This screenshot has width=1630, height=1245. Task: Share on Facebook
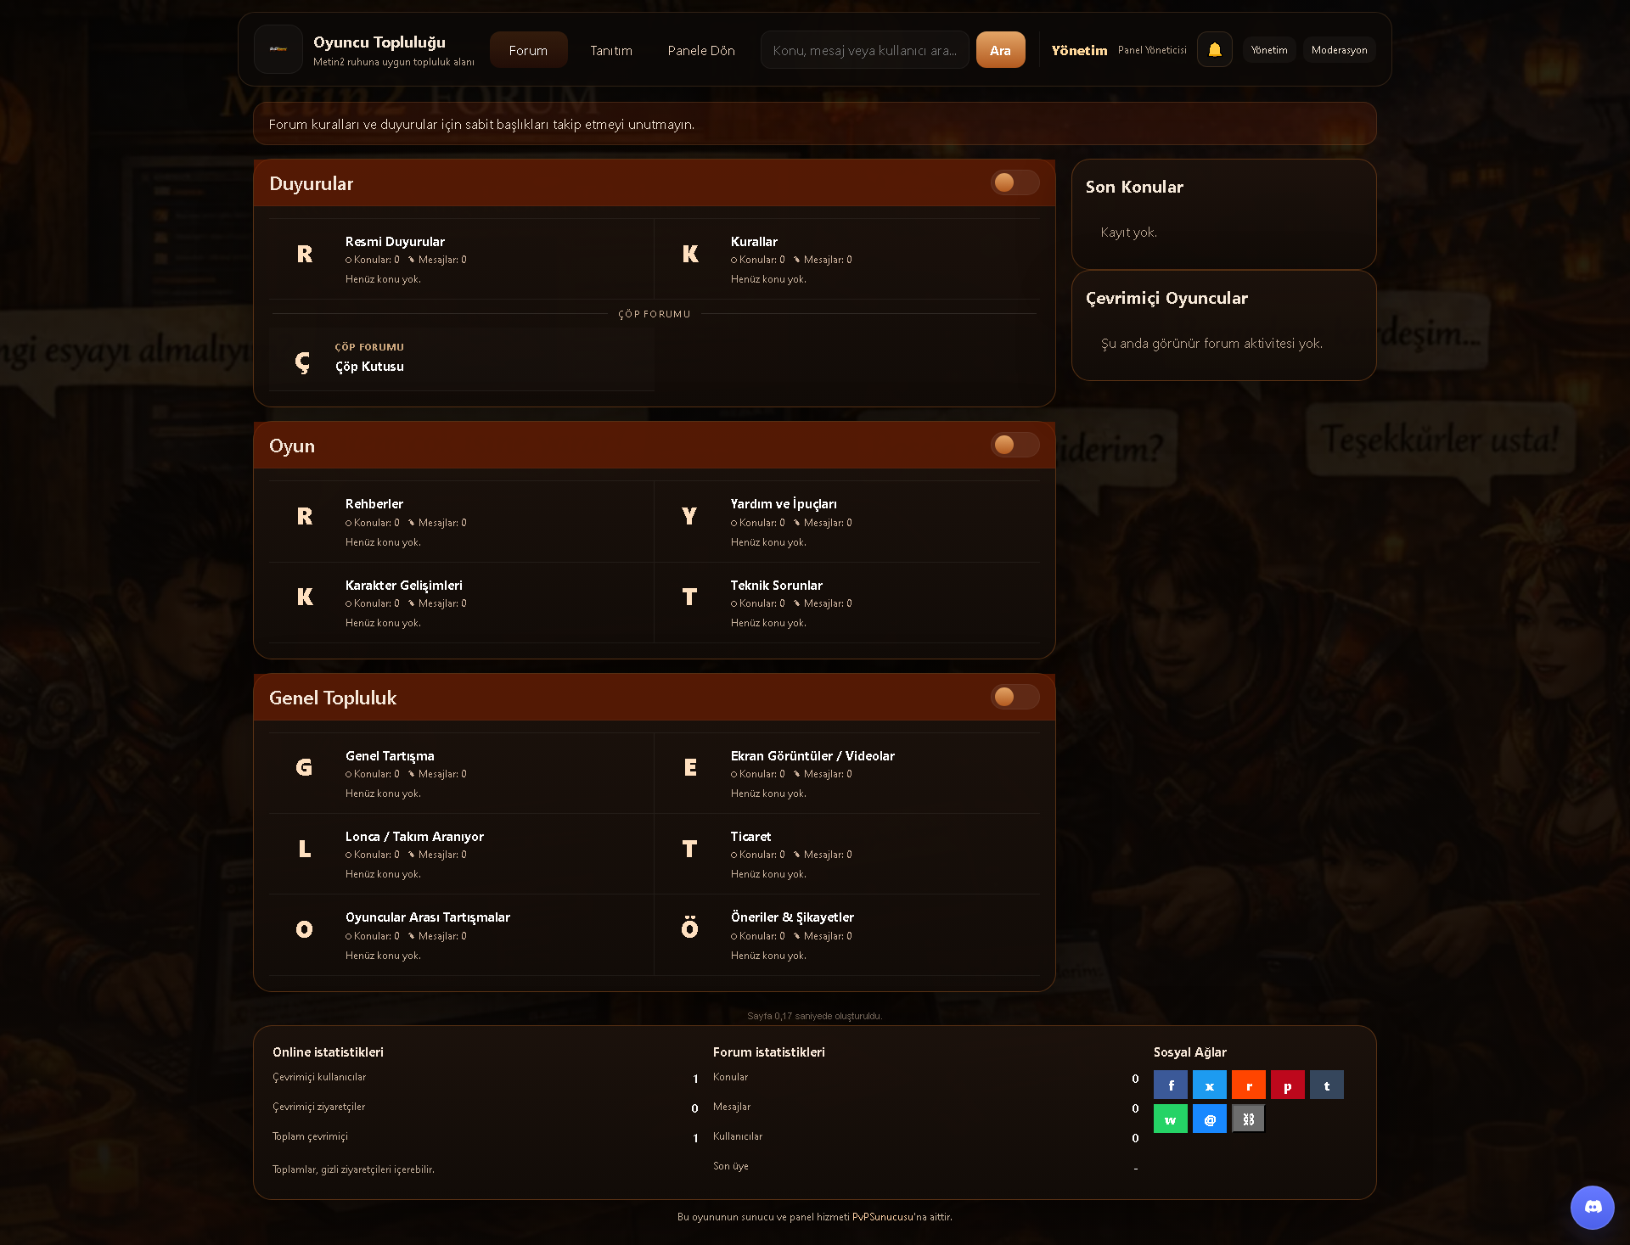click(x=1170, y=1085)
